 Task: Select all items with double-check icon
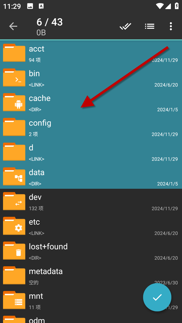click(x=125, y=26)
